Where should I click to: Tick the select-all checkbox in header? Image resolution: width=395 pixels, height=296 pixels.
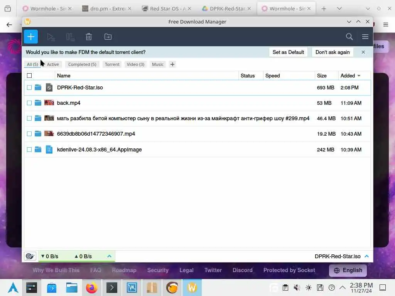[29, 76]
